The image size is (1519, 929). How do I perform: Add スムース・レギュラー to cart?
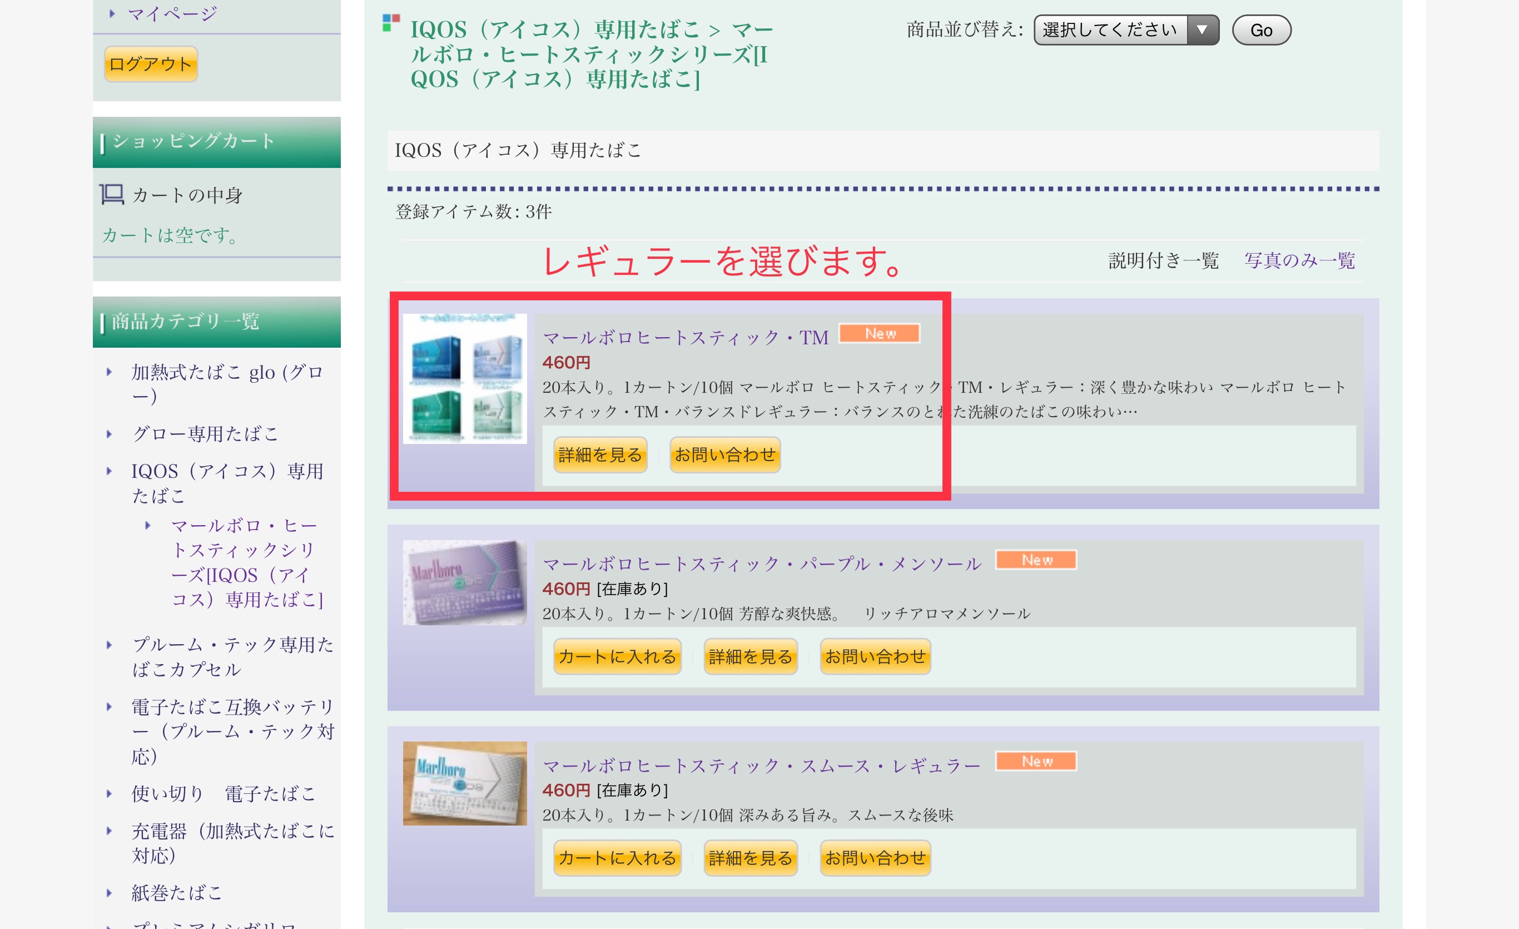tap(617, 858)
